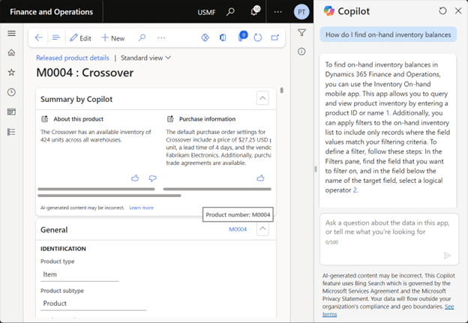468x323 pixels.
Task: Select the USMF company picker
Action: point(206,13)
